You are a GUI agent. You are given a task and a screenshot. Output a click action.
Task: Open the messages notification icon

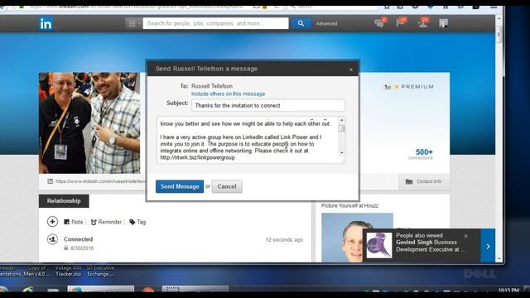380,22
